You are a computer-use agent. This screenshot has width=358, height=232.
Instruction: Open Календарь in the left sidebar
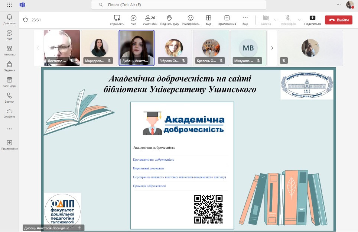tap(9, 82)
